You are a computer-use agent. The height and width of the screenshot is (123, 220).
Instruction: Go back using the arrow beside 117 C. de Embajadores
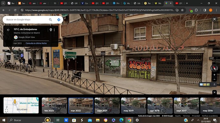tap(8, 30)
